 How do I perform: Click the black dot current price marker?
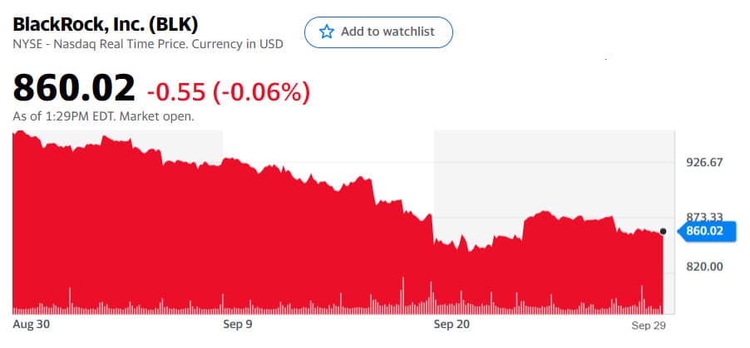click(663, 232)
